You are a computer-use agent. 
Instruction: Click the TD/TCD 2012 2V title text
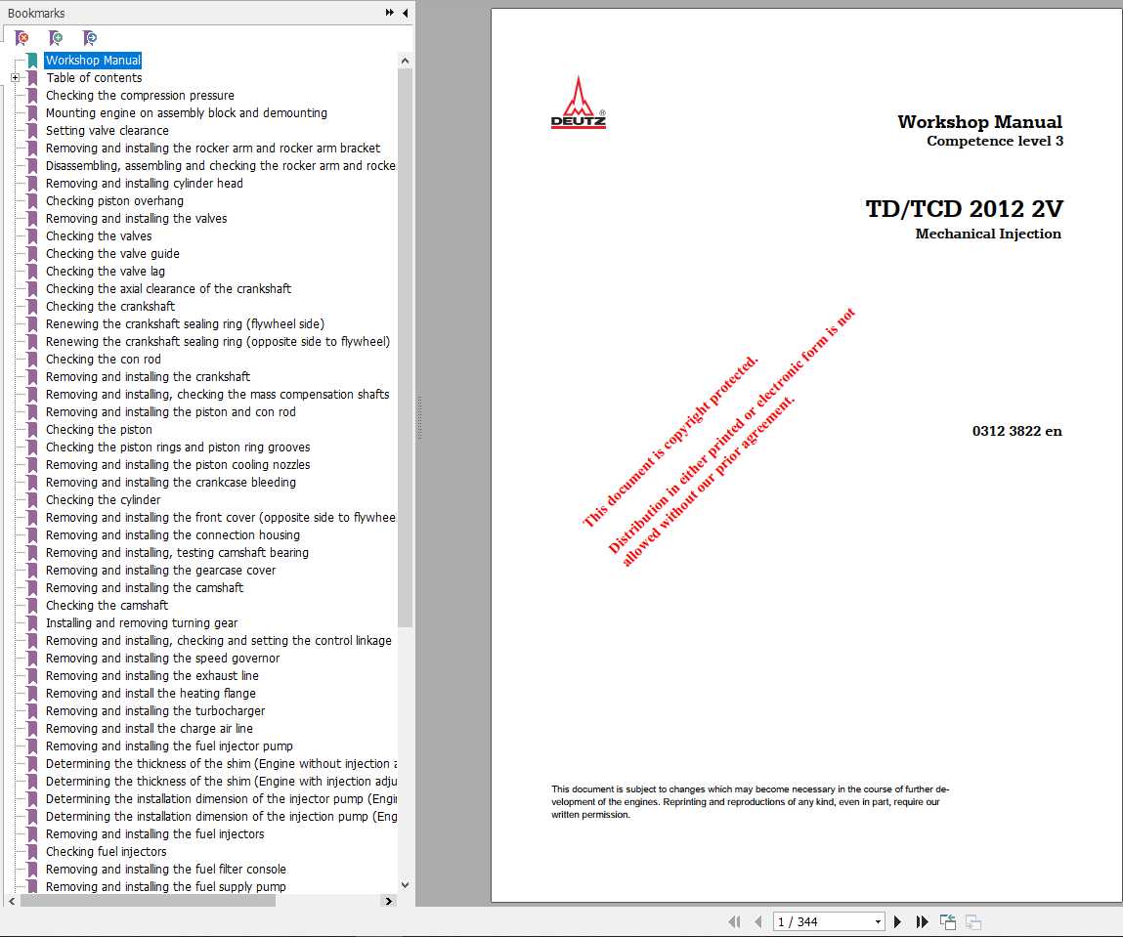pyautogui.click(x=964, y=209)
